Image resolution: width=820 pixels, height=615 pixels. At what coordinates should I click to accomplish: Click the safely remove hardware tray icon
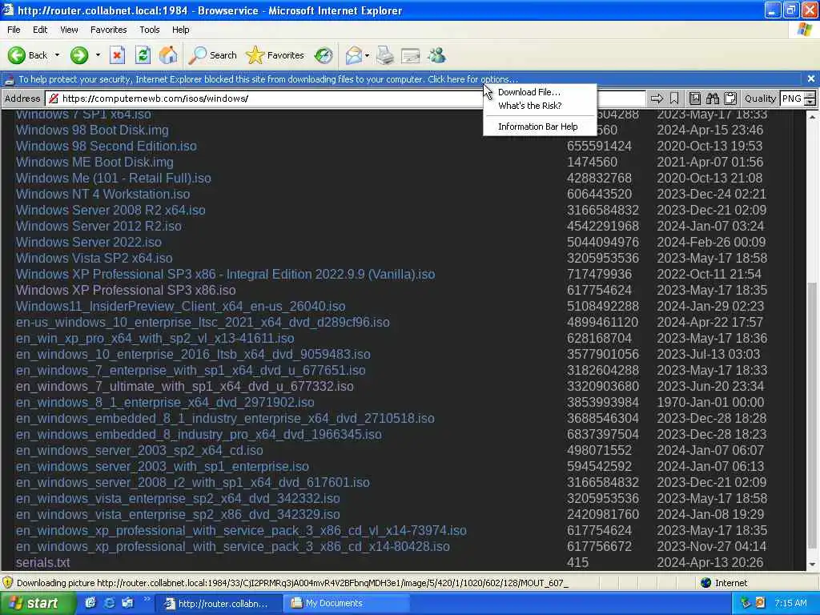click(x=746, y=603)
